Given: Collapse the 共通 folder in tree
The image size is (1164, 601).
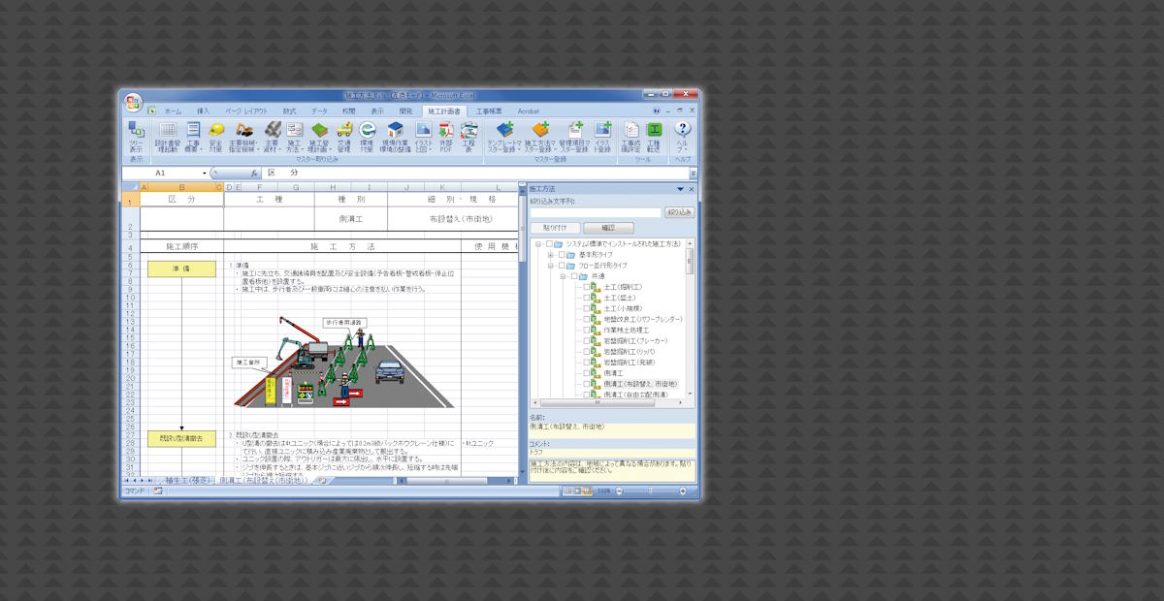Looking at the screenshot, I should coord(562,276).
